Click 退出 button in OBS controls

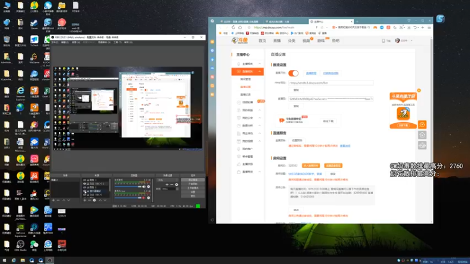click(193, 196)
